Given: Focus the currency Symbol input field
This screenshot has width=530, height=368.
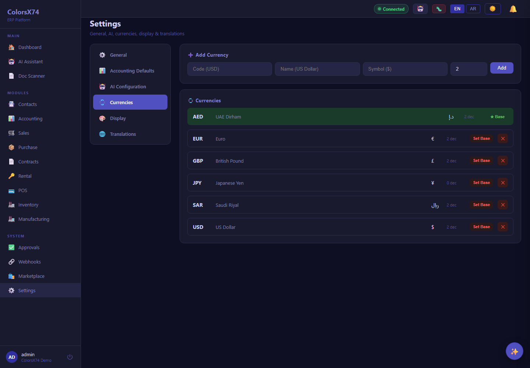Looking at the screenshot, I should click(405, 69).
